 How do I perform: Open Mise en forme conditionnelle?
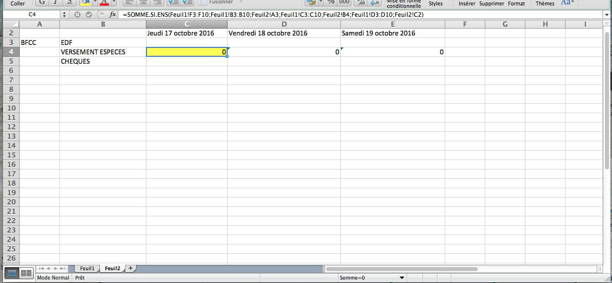tap(404, 3)
